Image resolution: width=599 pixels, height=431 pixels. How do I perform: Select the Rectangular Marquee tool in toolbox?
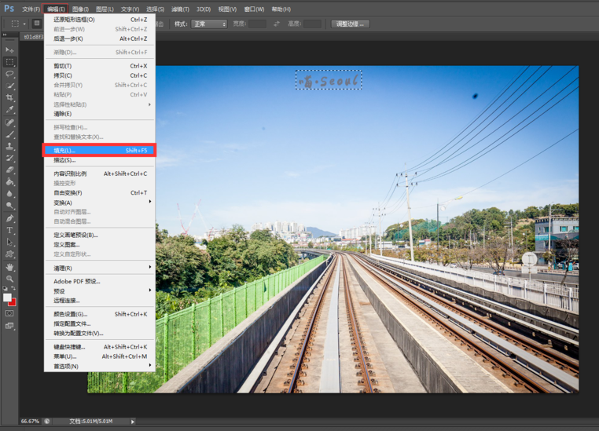point(10,61)
